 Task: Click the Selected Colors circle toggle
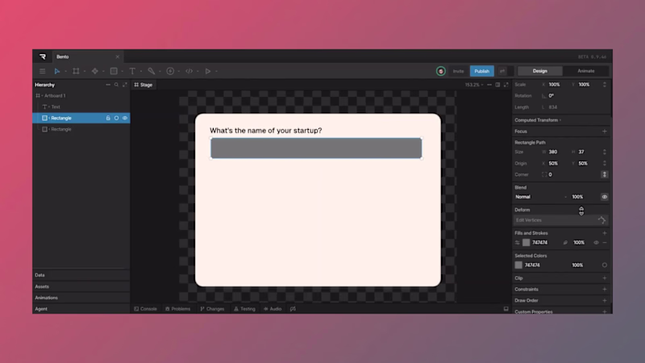604,265
